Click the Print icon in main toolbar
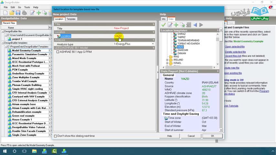The image size is (276, 155). pos(25,13)
